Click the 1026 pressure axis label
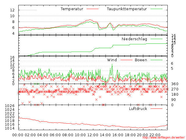This screenshot has height=140, width=186. click(x=10, y=106)
